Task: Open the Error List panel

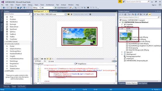Action: (x=7, y=86)
